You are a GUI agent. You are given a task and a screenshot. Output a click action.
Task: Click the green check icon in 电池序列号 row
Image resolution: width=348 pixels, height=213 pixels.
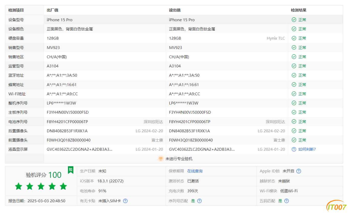click(x=294, y=122)
